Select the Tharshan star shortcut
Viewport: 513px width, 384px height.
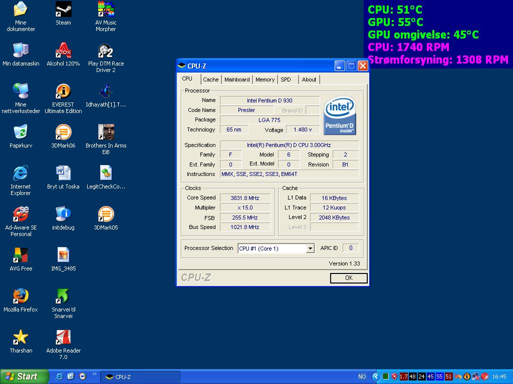(21, 337)
